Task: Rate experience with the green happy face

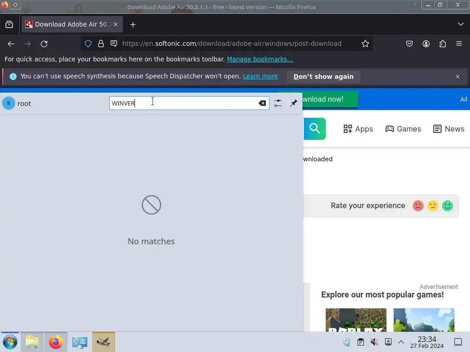Action: point(448,206)
